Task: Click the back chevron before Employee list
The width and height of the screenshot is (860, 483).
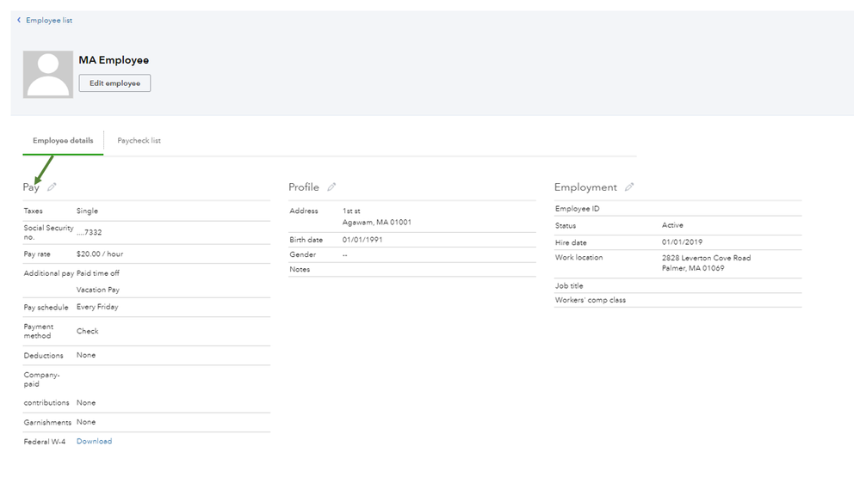Action: (x=19, y=20)
